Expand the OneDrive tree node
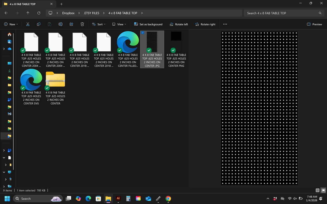This screenshot has width=327, height=204. coord(4,49)
